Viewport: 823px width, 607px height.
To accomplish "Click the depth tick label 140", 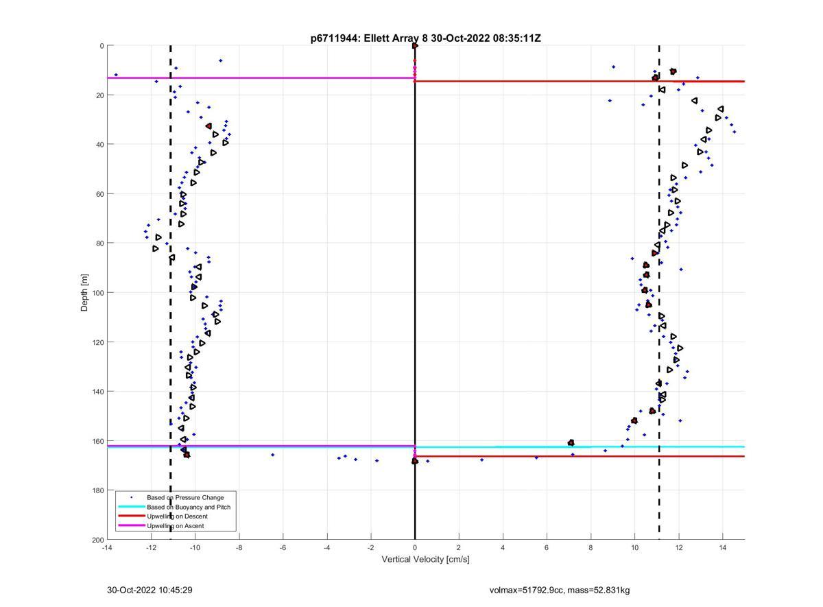I will point(97,392).
